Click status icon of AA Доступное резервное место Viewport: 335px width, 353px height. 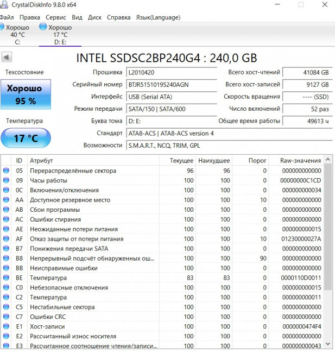[x=6, y=200]
